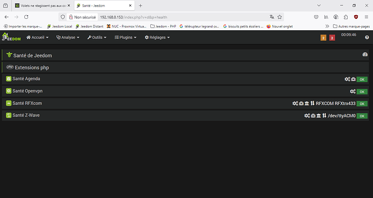Viewport: 373px width, 198px height.
Task: Click the Non sécurisé connection indicator
Action: 82,17
